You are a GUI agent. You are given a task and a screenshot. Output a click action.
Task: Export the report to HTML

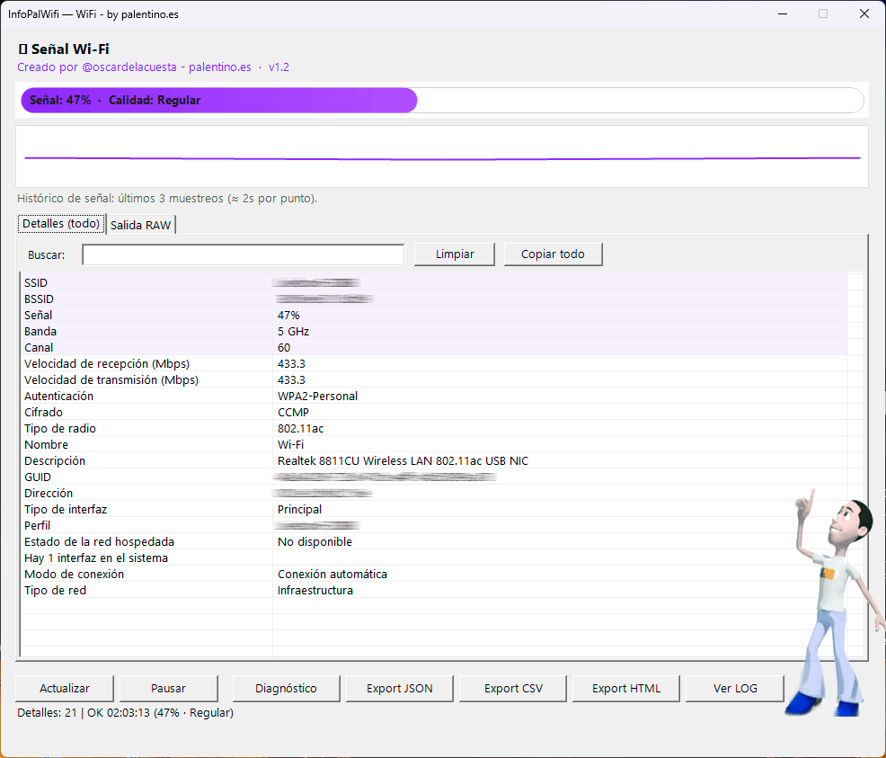626,688
